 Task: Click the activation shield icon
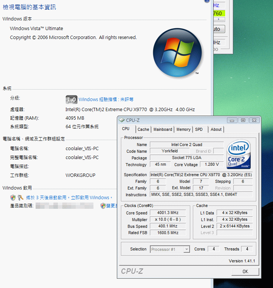13,198
